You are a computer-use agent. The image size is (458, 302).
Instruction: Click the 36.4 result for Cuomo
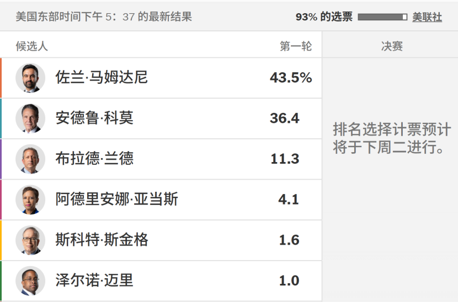coord(285,118)
